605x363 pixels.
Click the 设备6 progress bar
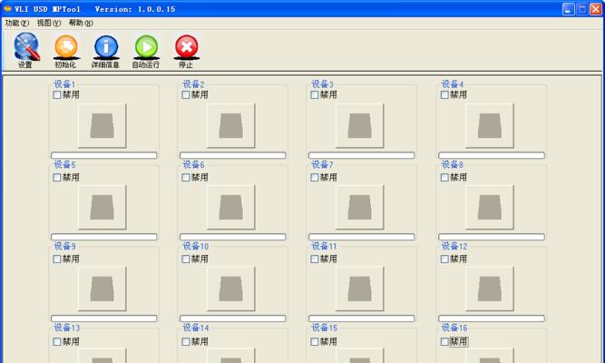233,237
